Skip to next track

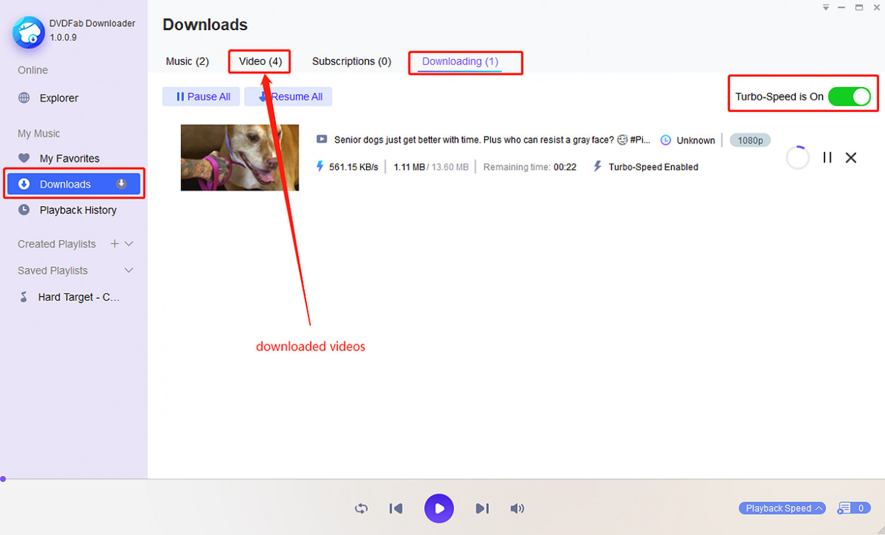click(482, 508)
